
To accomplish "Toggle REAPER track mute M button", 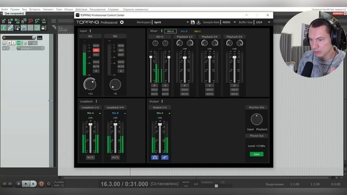I will (x=9, y=43).
